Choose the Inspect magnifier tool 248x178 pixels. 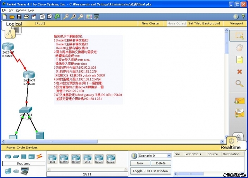pyautogui.click(x=239, y=83)
